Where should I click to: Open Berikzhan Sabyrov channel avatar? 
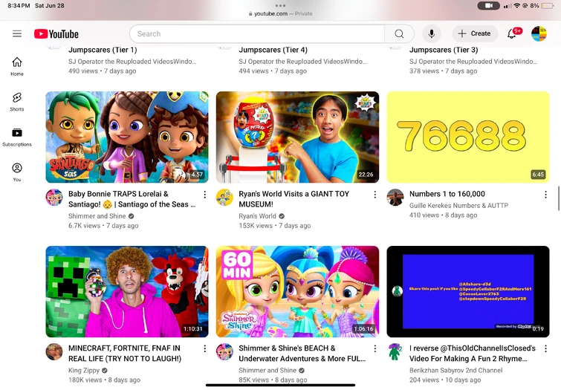point(395,351)
